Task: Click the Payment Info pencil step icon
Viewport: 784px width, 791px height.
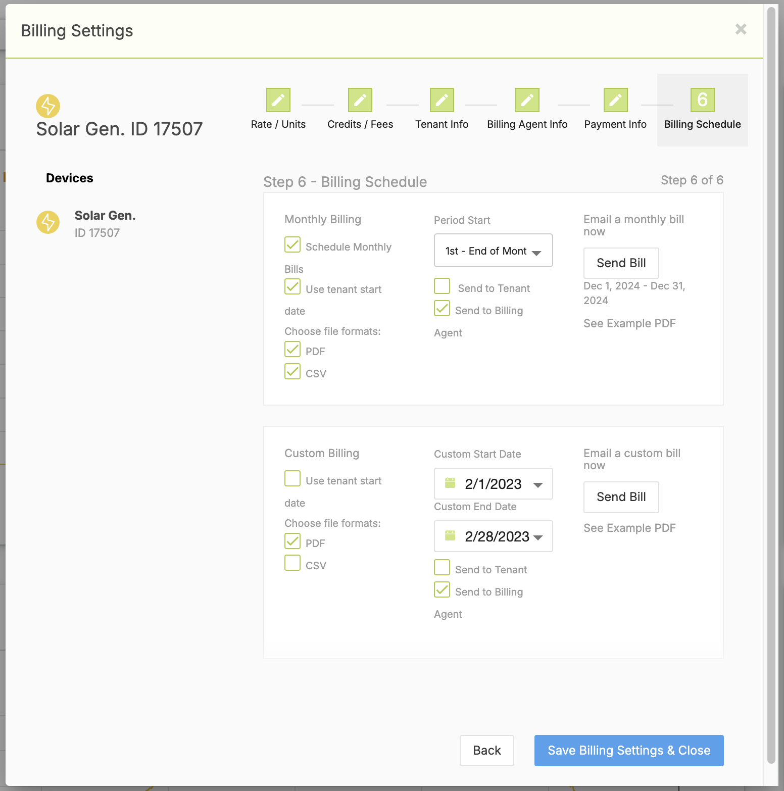Action: (x=616, y=100)
